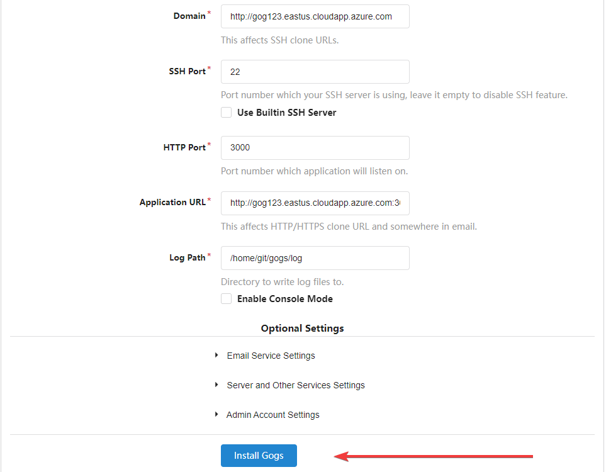Toggle Enable Console Mode checkbox

tap(226, 299)
